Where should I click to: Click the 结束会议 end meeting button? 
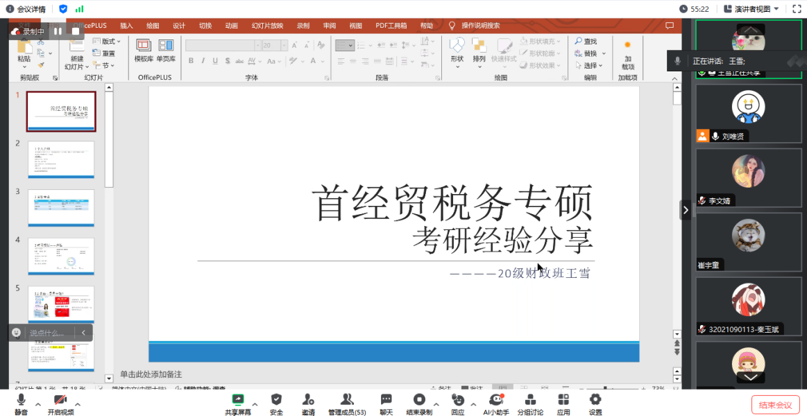(775, 405)
